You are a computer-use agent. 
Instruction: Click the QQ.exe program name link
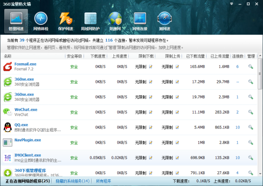point(21,125)
